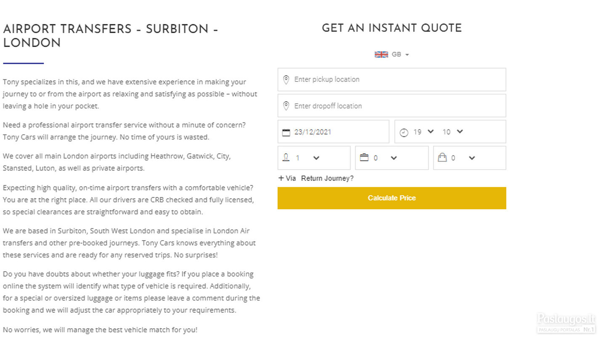
Task: Click the Enter dropoff location field
Action: click(392, 105)
